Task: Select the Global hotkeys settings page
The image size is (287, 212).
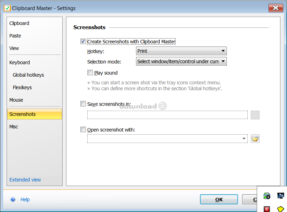Action: click(29, 75)
